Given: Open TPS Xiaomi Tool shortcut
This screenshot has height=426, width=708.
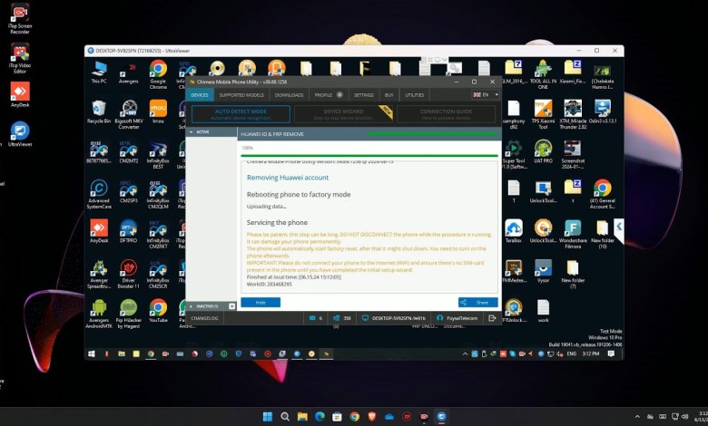Looking at the screenshot, I should [x=543, y=115].
